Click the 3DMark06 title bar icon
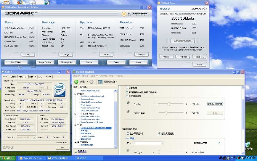 coord(3,7)
